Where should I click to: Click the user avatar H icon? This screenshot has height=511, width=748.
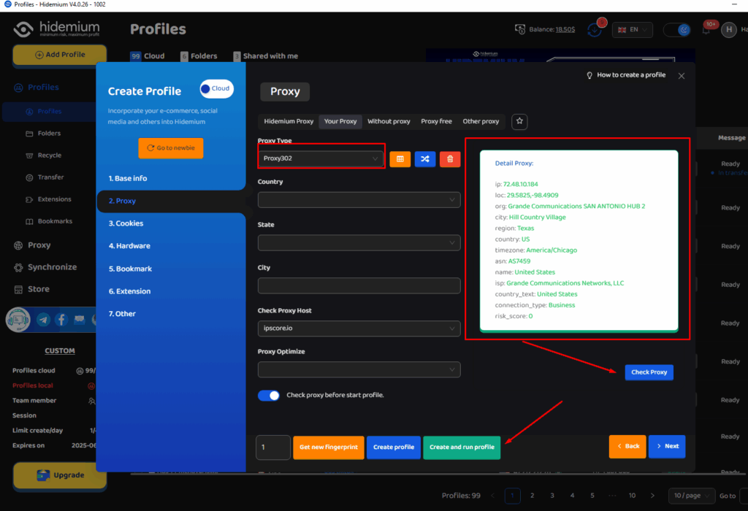(728, 29)
